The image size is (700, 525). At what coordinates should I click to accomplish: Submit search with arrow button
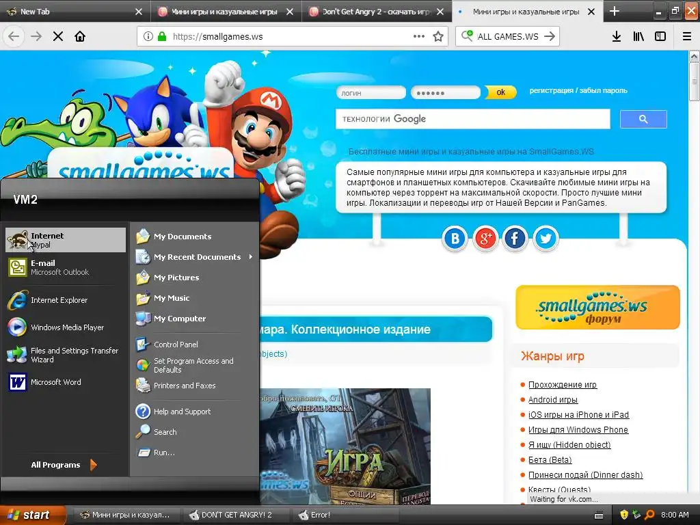(x=550, y=36)
